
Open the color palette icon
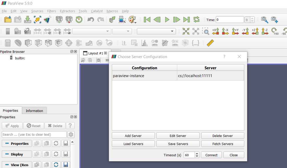[132, 19]
